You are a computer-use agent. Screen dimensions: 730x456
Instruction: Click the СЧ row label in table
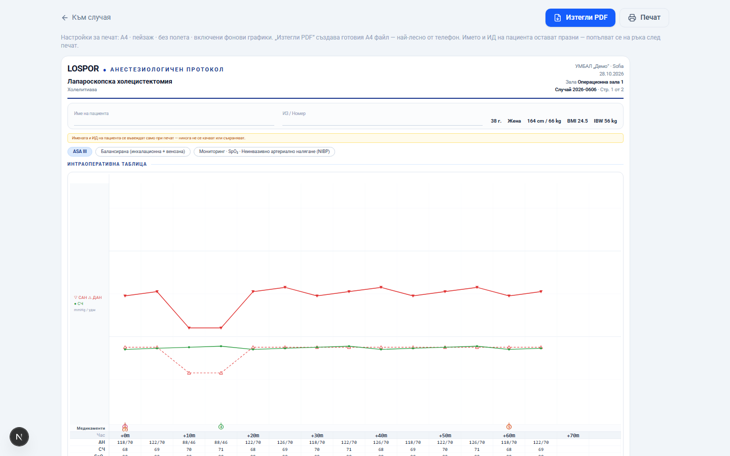102,449
